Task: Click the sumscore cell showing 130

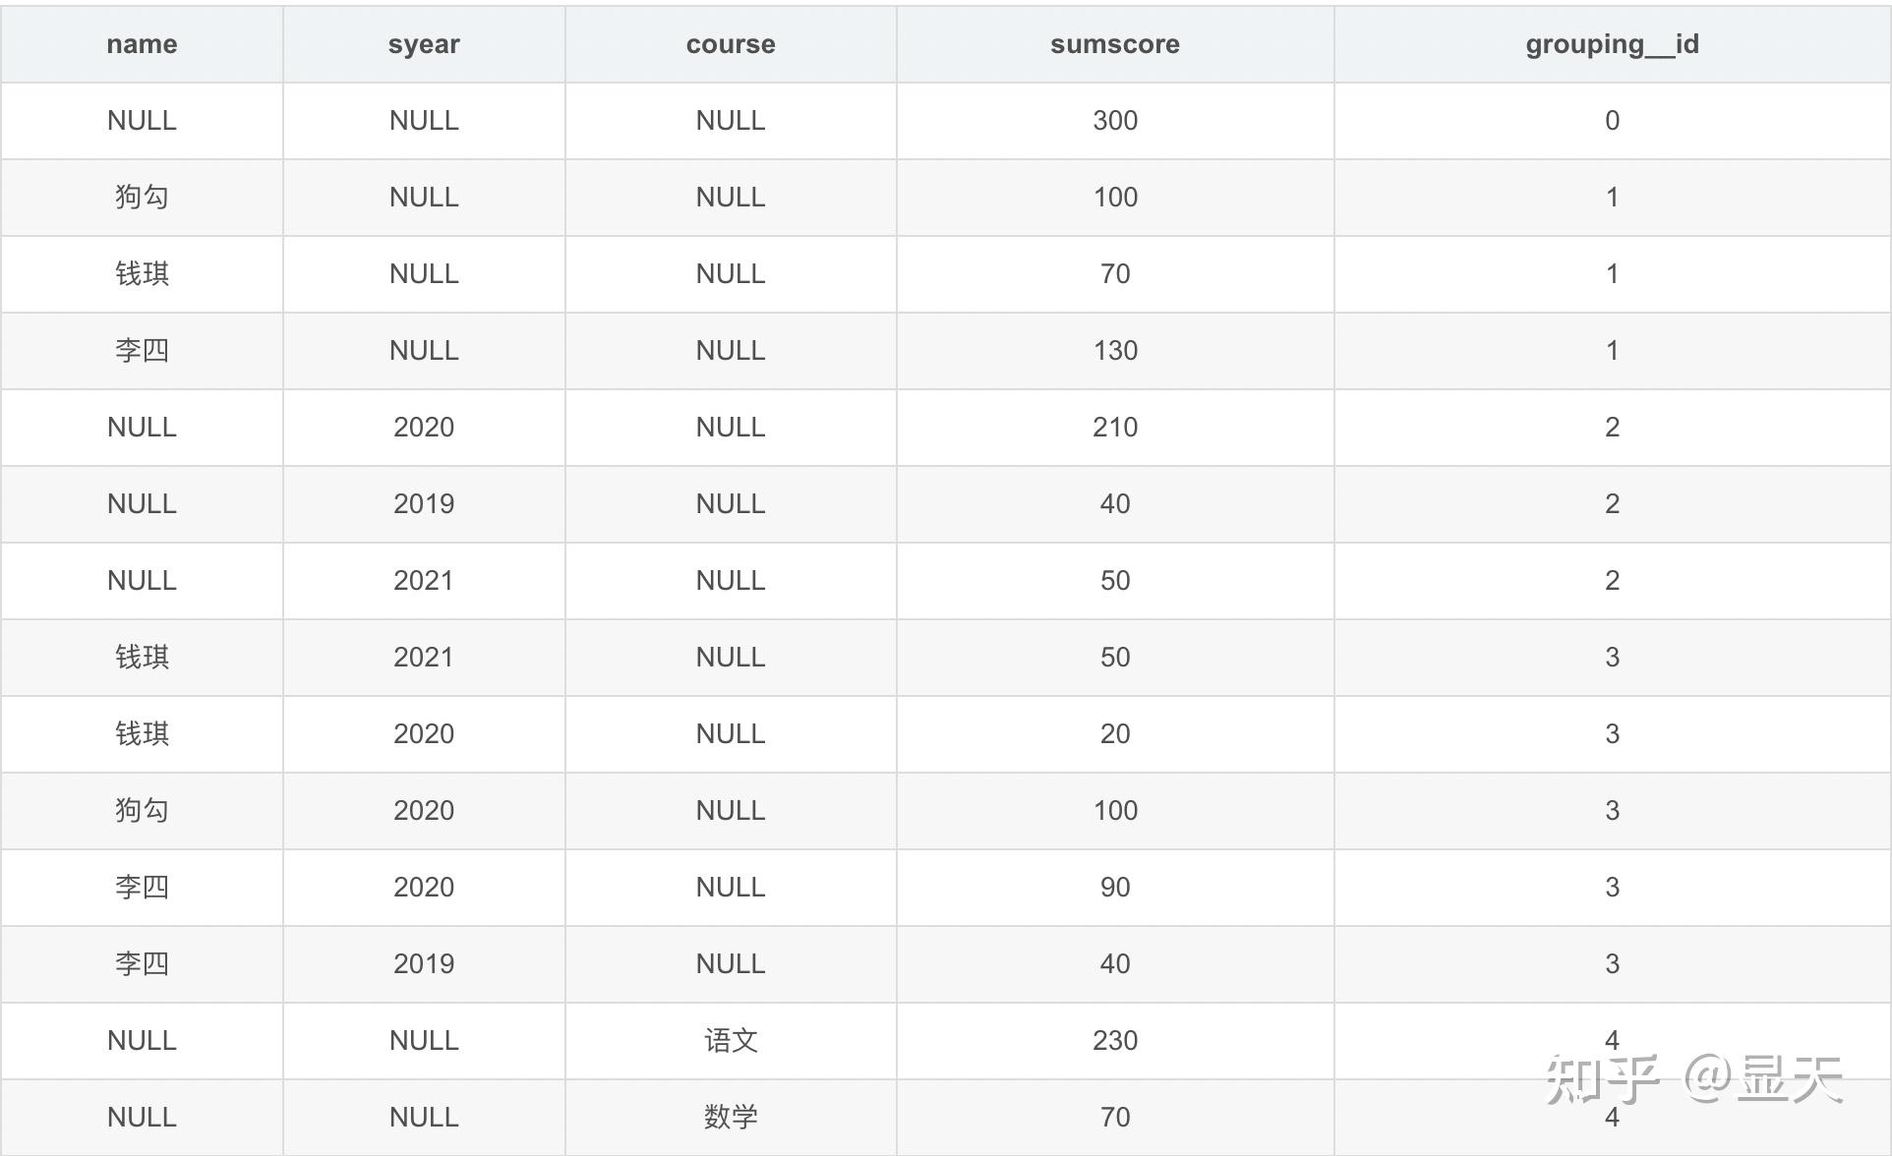Action: [x=1114, y=351]
